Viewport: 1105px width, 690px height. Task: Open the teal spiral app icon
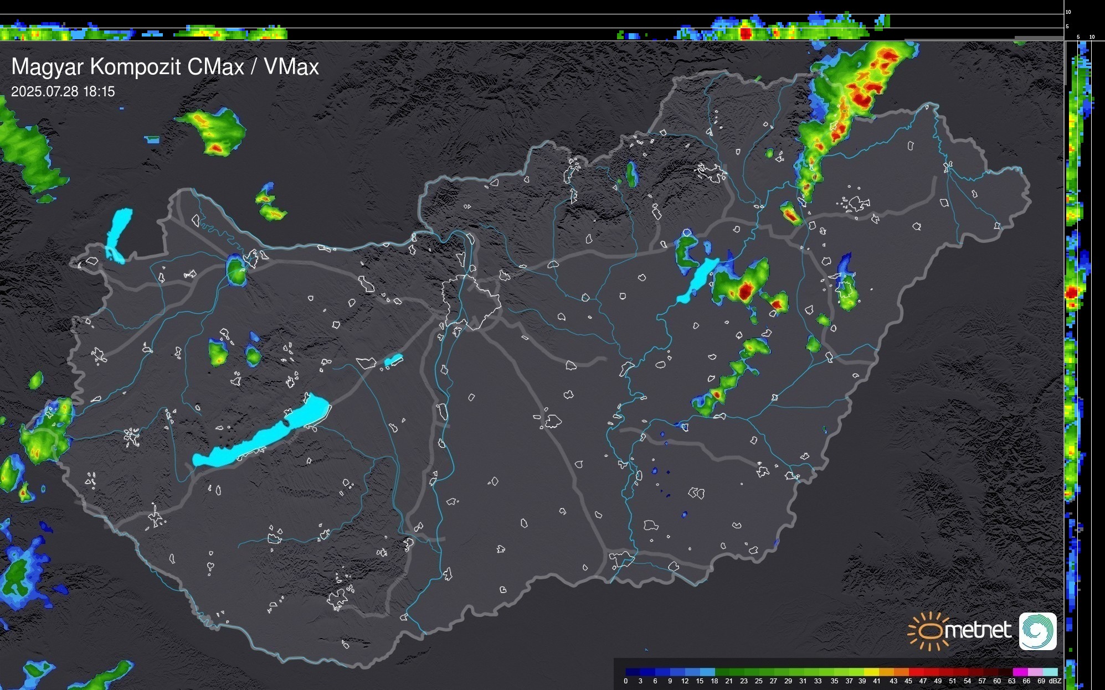point(1037,631)
